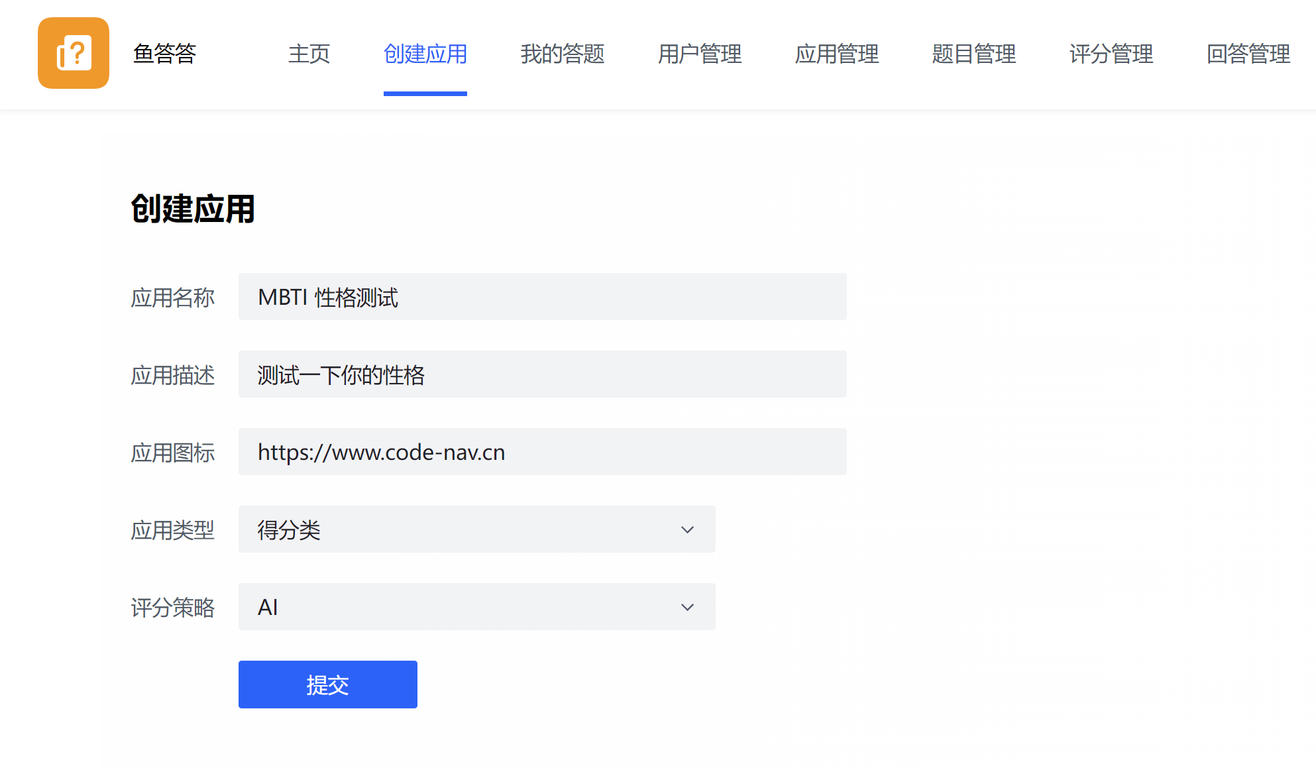
Task: Go to 评分管理 in navigation
Action: (x=1111, y=54)
